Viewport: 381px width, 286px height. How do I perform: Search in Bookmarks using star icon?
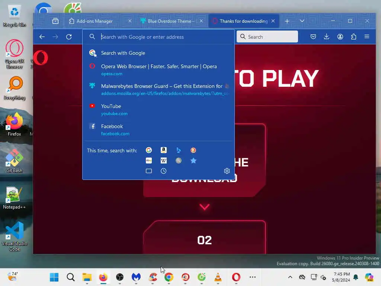click(193, 161)
